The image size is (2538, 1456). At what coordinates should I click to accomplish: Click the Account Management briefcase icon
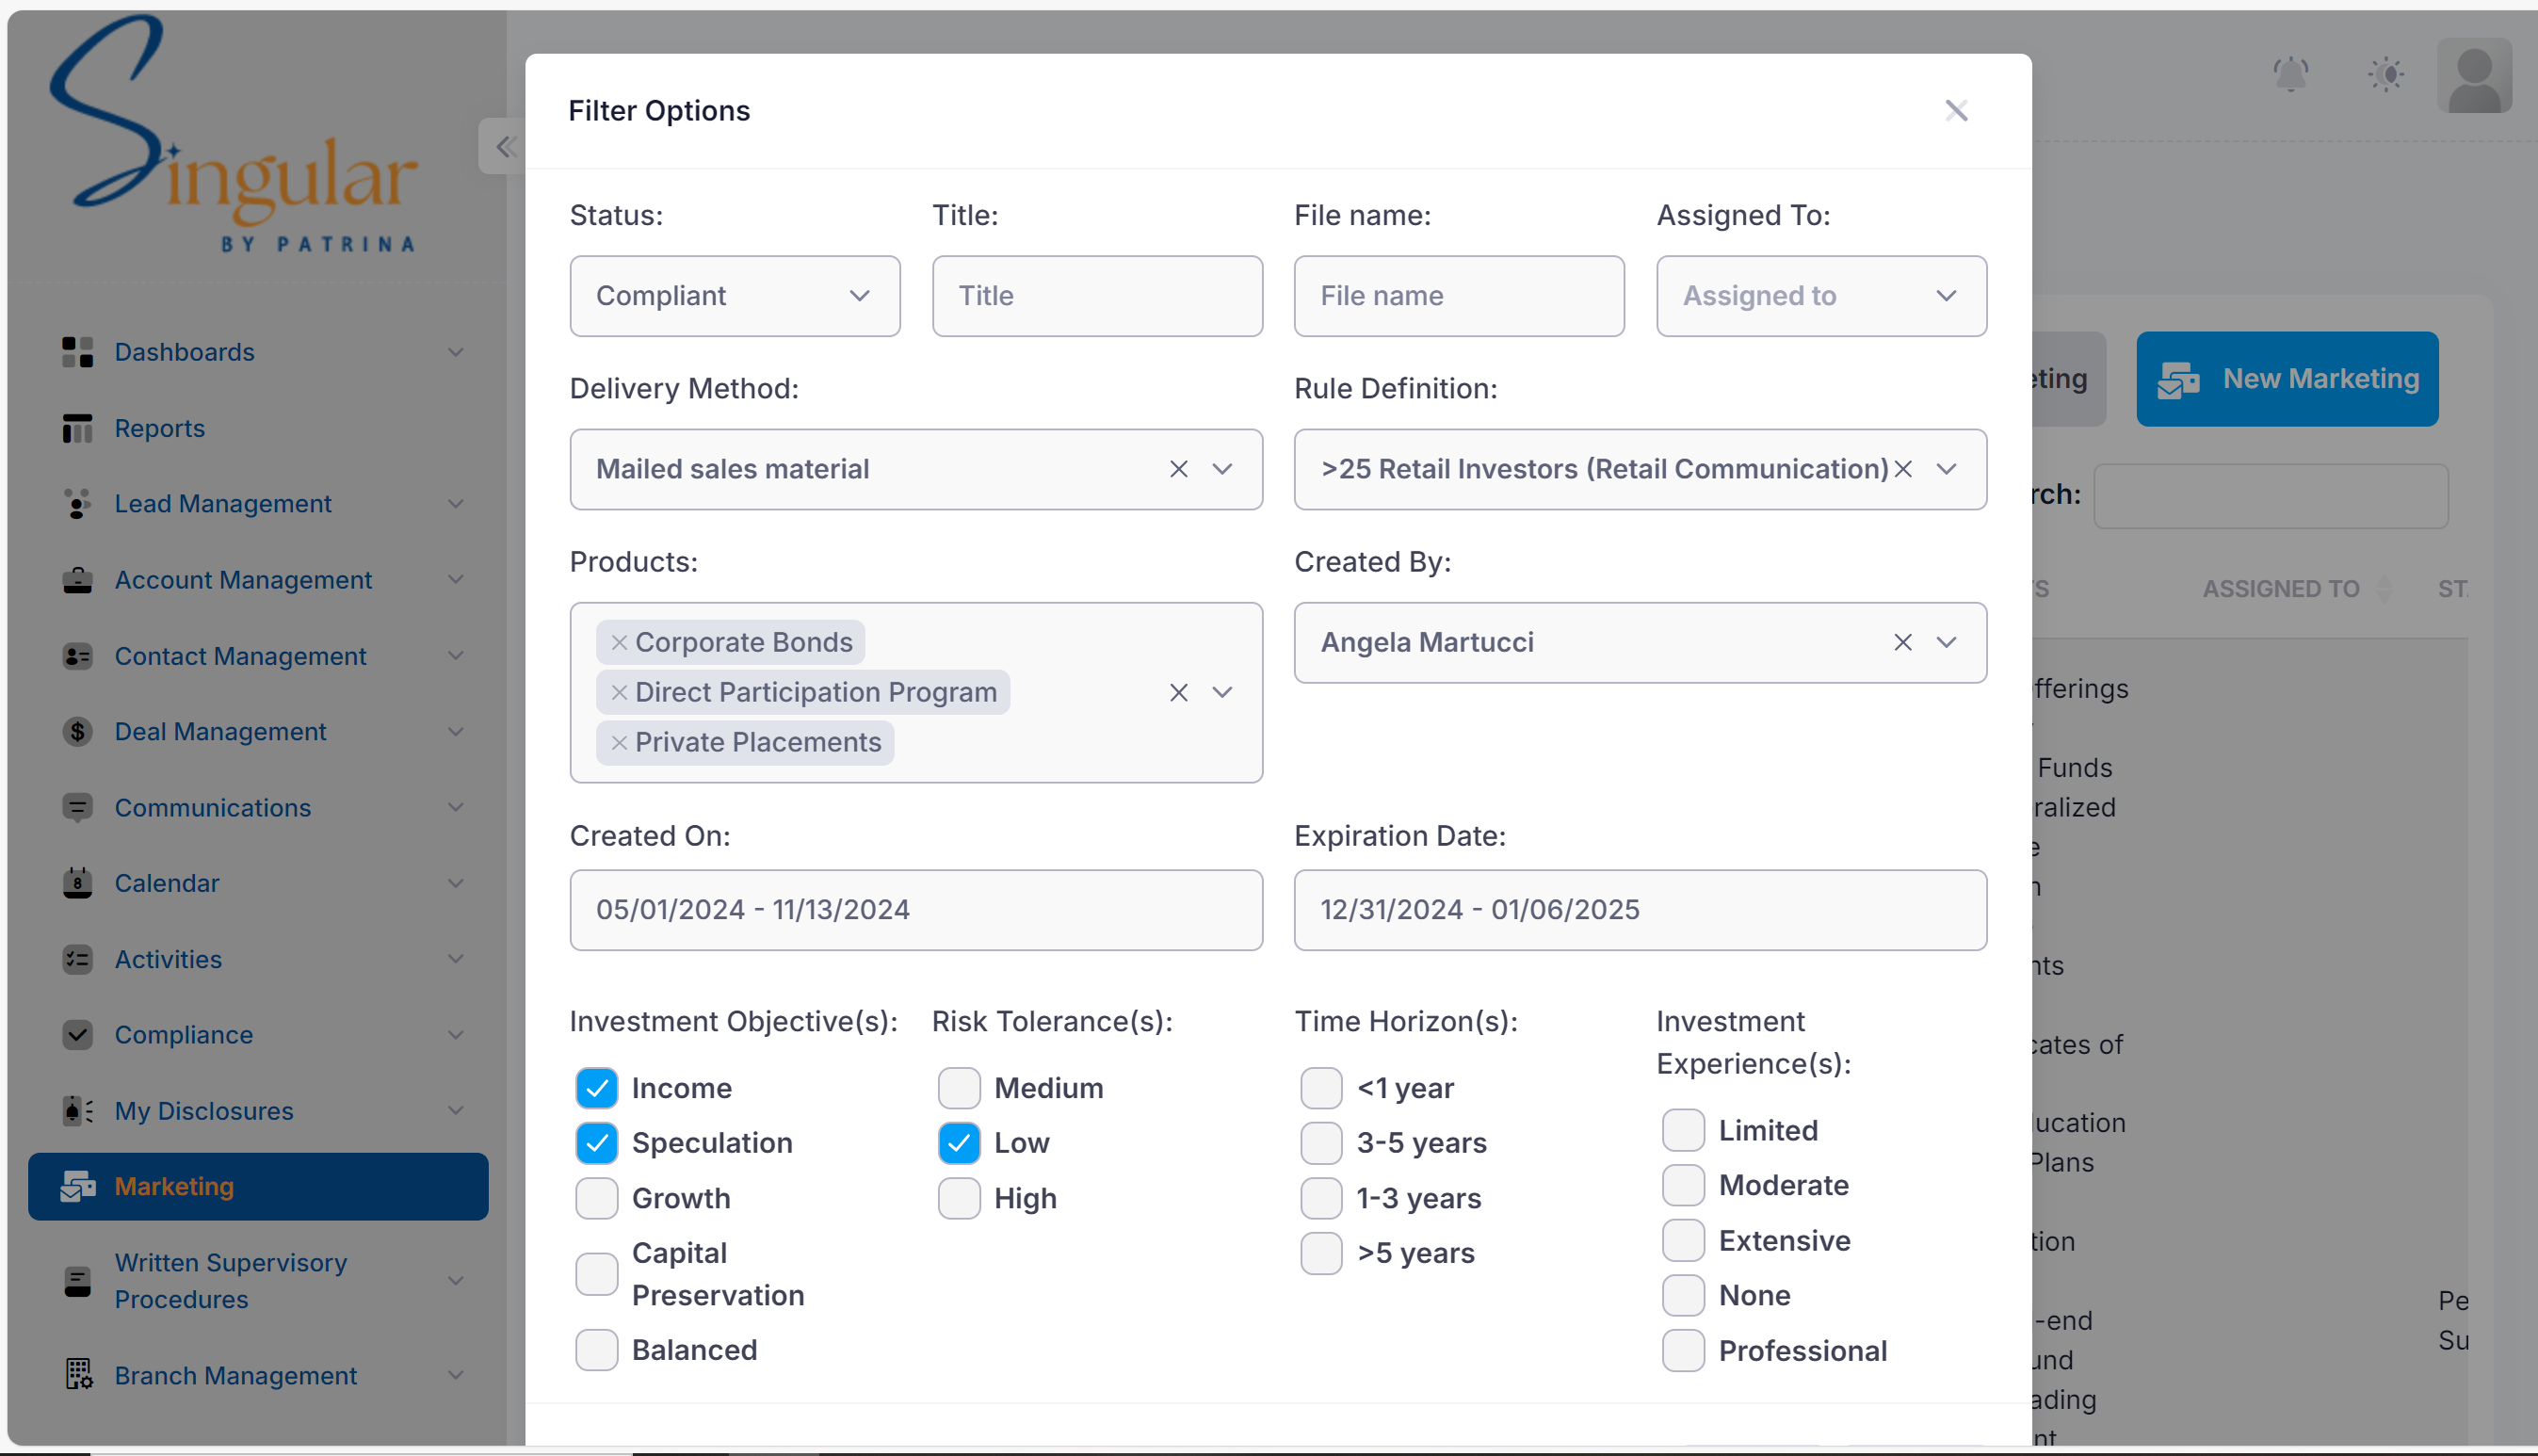tap(77, 580)
